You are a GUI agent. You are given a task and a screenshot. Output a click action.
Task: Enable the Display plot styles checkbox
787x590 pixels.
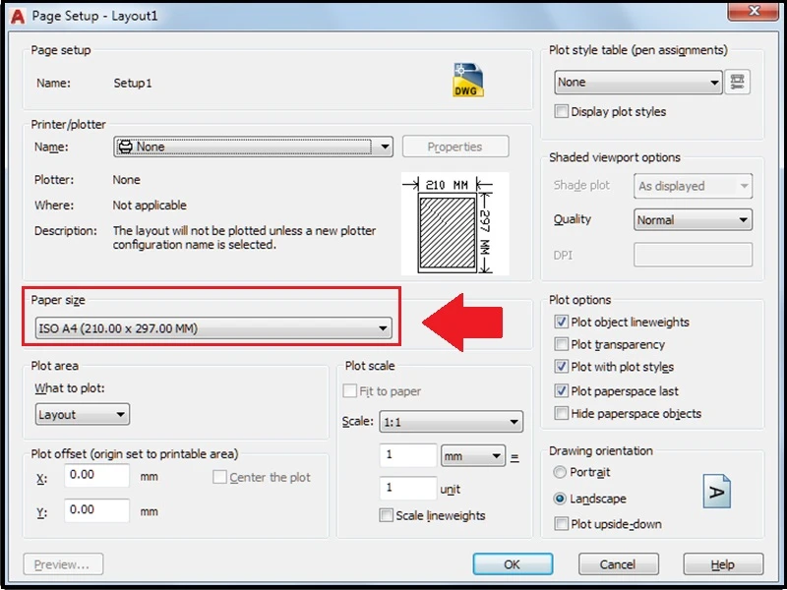[x=562, y=111]
